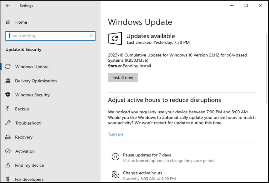This screenshot has width=269, height=183.
Task: Open the Troubleshoot section
Action: (28, 123)
